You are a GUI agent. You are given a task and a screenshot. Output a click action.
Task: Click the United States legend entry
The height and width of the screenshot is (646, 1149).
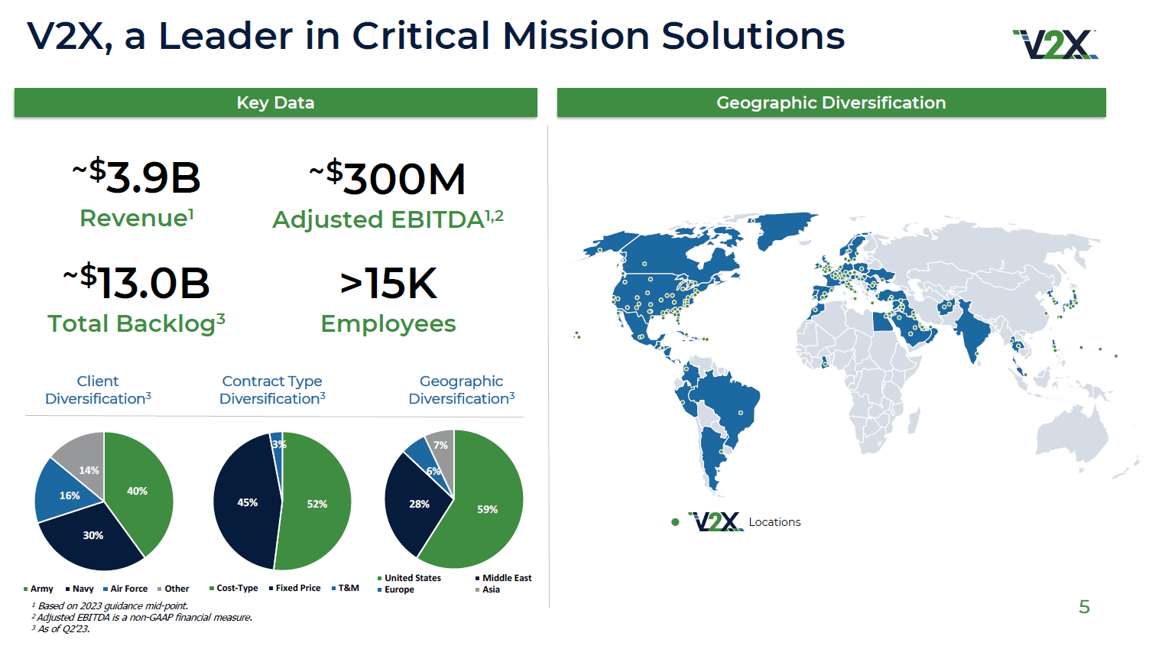point(409,578)
